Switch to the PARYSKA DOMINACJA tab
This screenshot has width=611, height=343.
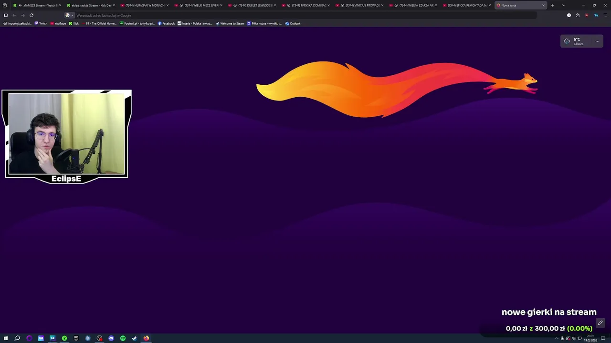305,5
